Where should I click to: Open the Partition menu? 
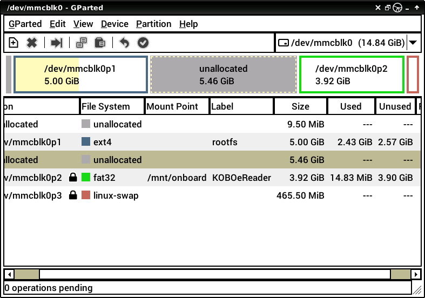tap(154, 24)
